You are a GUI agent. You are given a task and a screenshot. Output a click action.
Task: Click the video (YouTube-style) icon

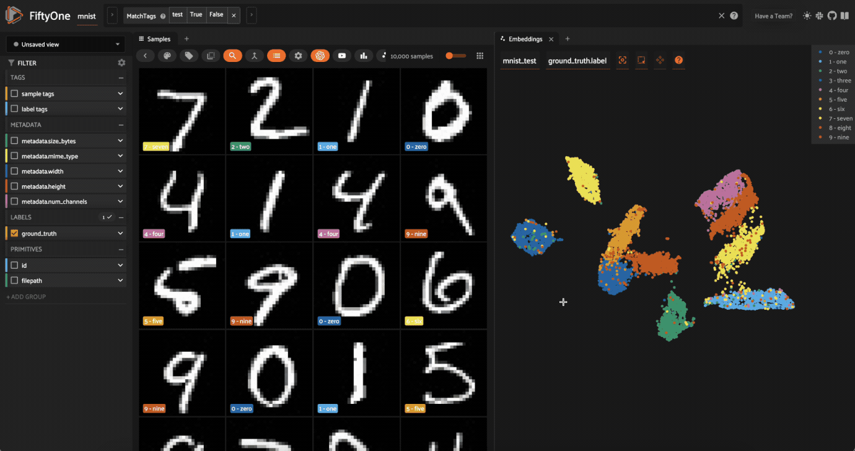click(x=342, y=56)
